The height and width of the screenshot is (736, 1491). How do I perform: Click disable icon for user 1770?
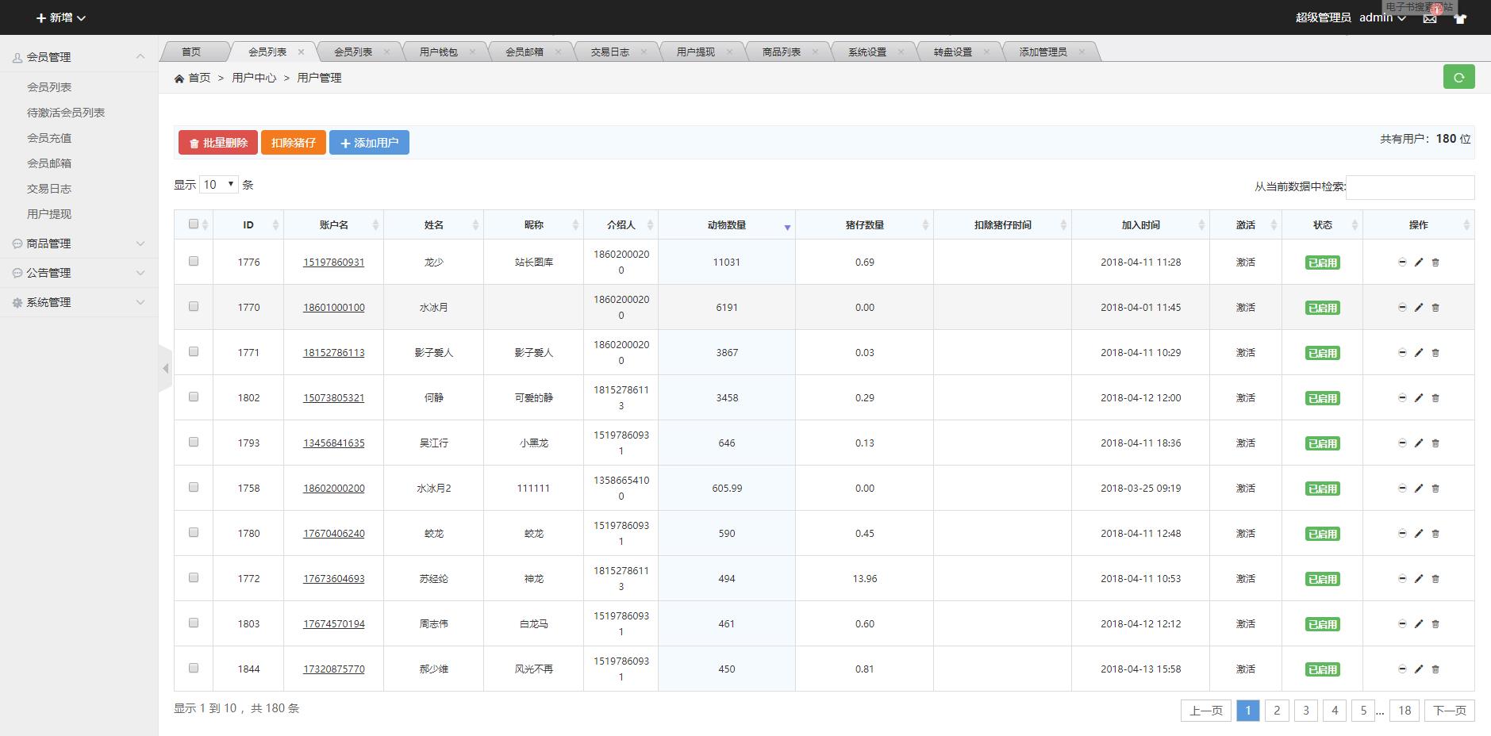1402,308
